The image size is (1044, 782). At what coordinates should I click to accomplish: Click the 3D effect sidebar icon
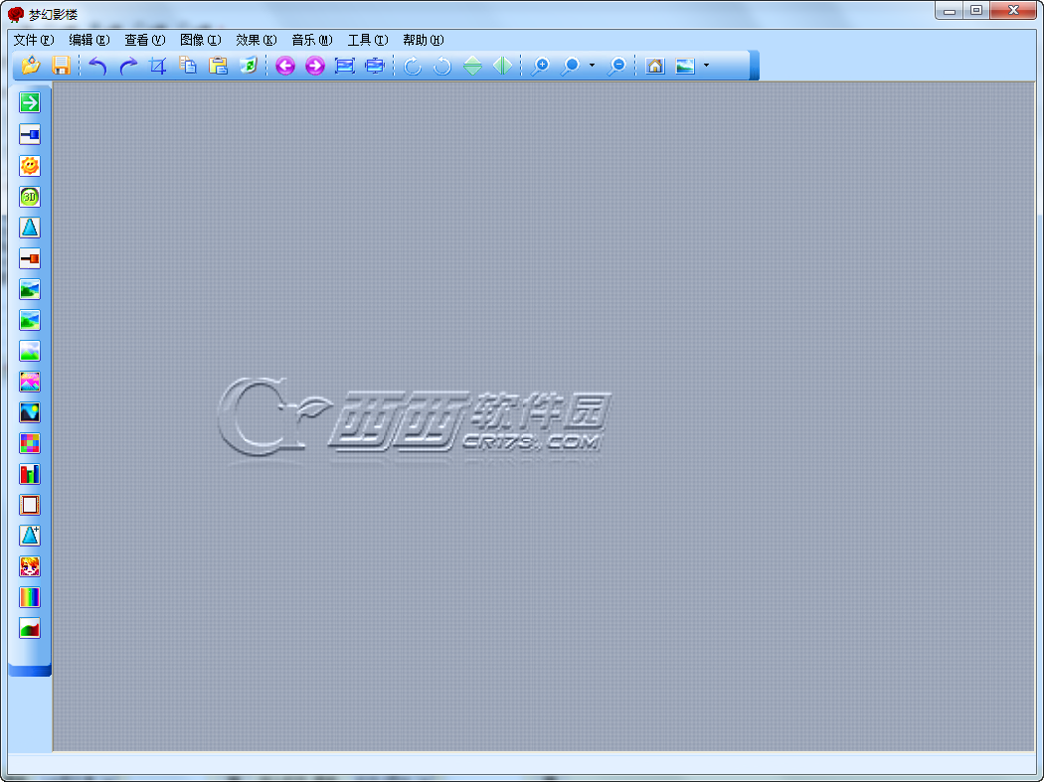(29, 197)
